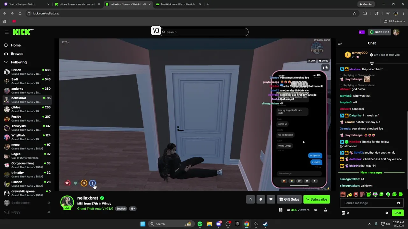Open drewskiicapone channel in sidebar

(27, 193)
